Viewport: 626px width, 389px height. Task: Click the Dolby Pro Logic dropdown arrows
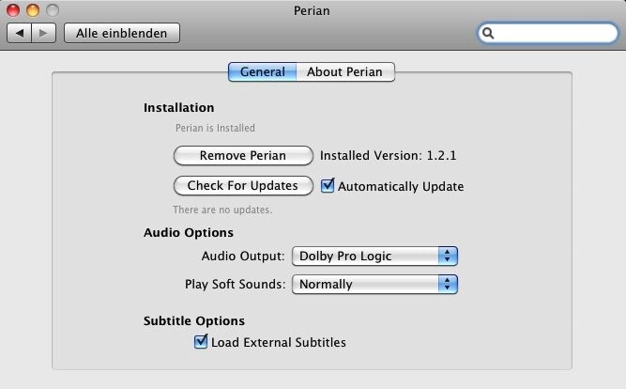(449, 256)
